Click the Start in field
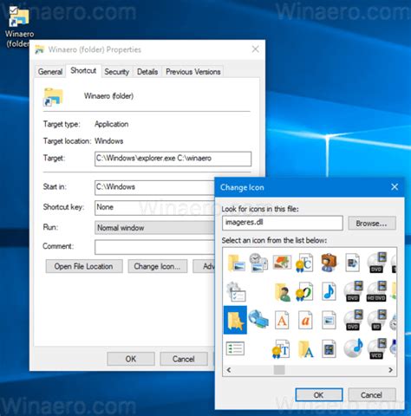 (154, 187)
